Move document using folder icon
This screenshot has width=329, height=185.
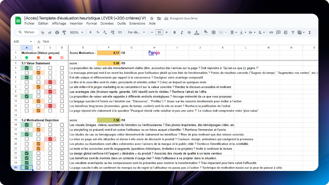tap(159, 18)
